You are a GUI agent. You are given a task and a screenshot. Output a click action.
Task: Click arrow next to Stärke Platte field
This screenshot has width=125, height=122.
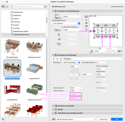pyautogui.click(x=107, y=74)
